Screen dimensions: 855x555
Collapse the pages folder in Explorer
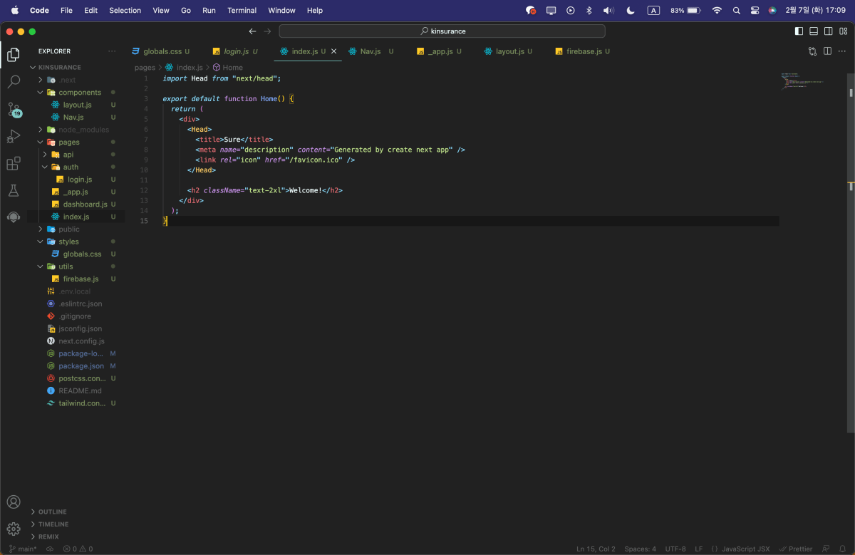coord(41,142)
